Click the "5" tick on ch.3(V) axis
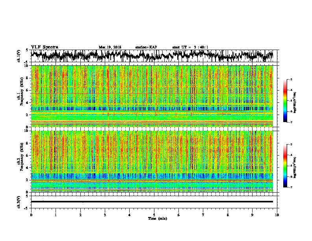The height and width of the screenshot is (241, 312). pos(27,196)
